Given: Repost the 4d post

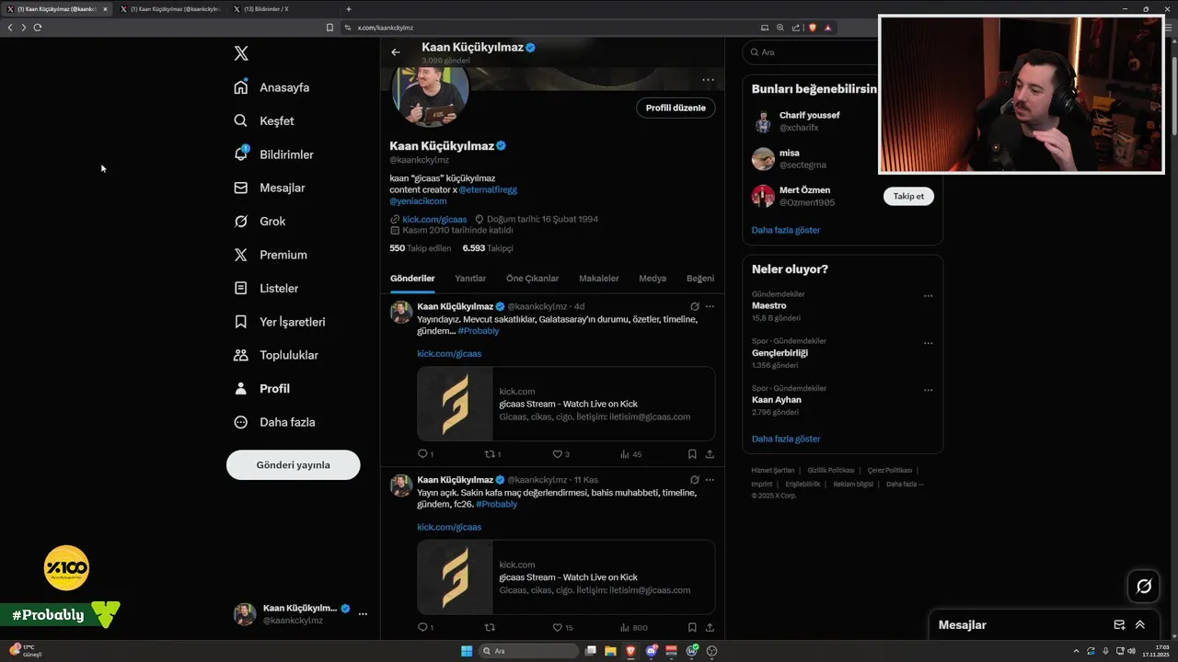Looking at the screenshot, I should [492, 454].
